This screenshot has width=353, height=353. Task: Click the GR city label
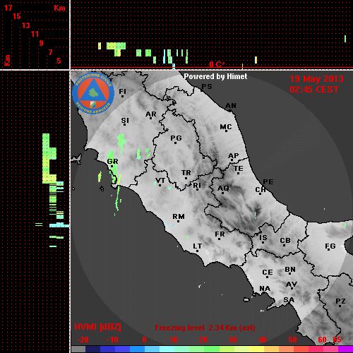click(112, 162)
